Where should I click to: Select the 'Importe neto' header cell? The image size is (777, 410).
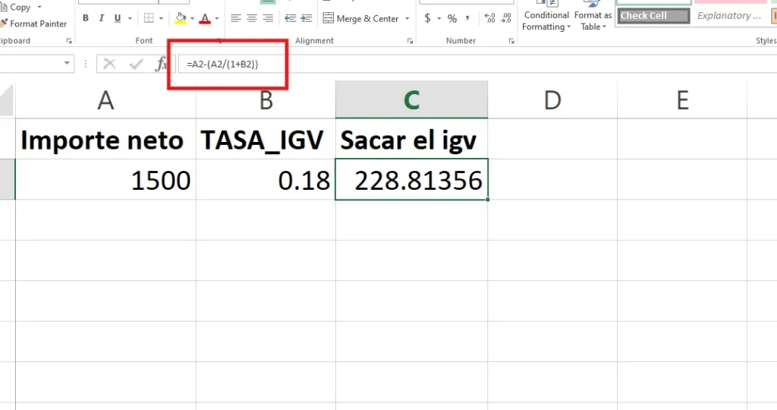tap(105, 139)
